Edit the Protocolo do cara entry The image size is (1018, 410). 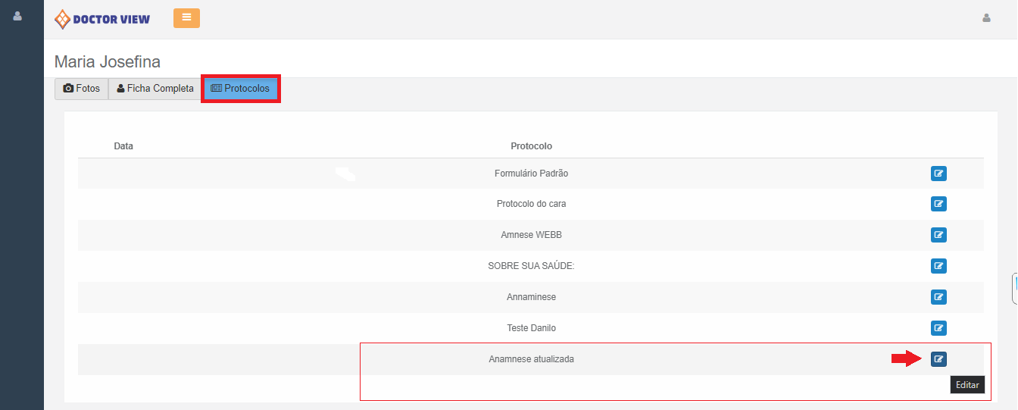(938, 204)
